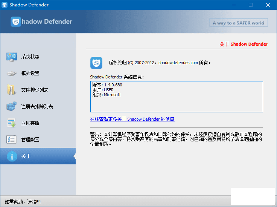
Task: Open the 模式设置 section
Action: [38, 73]
